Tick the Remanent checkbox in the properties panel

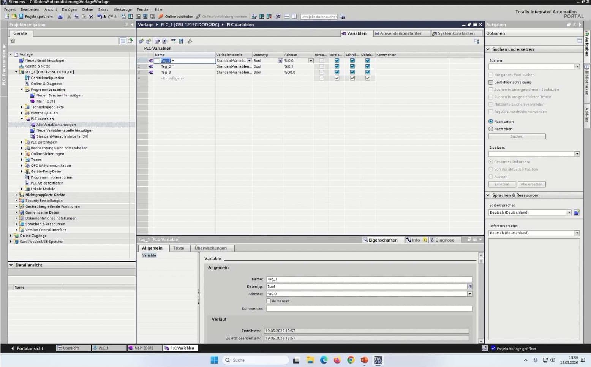click(269, 301)
